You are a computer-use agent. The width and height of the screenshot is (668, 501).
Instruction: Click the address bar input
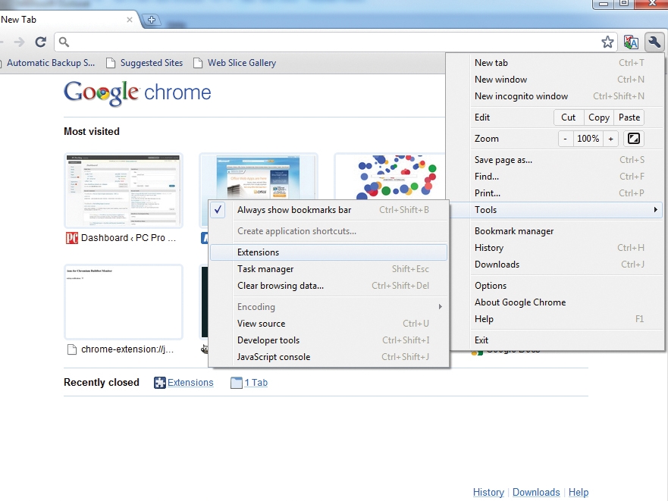[334, 42]
